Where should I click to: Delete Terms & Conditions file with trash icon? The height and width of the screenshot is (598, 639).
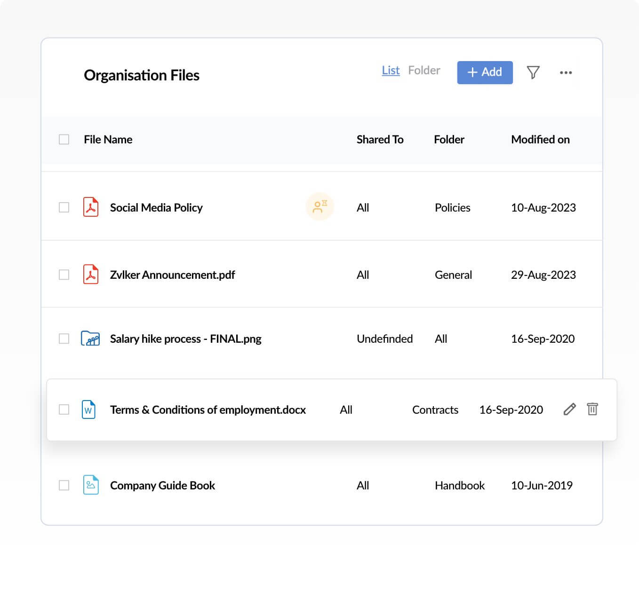[592, 409]
